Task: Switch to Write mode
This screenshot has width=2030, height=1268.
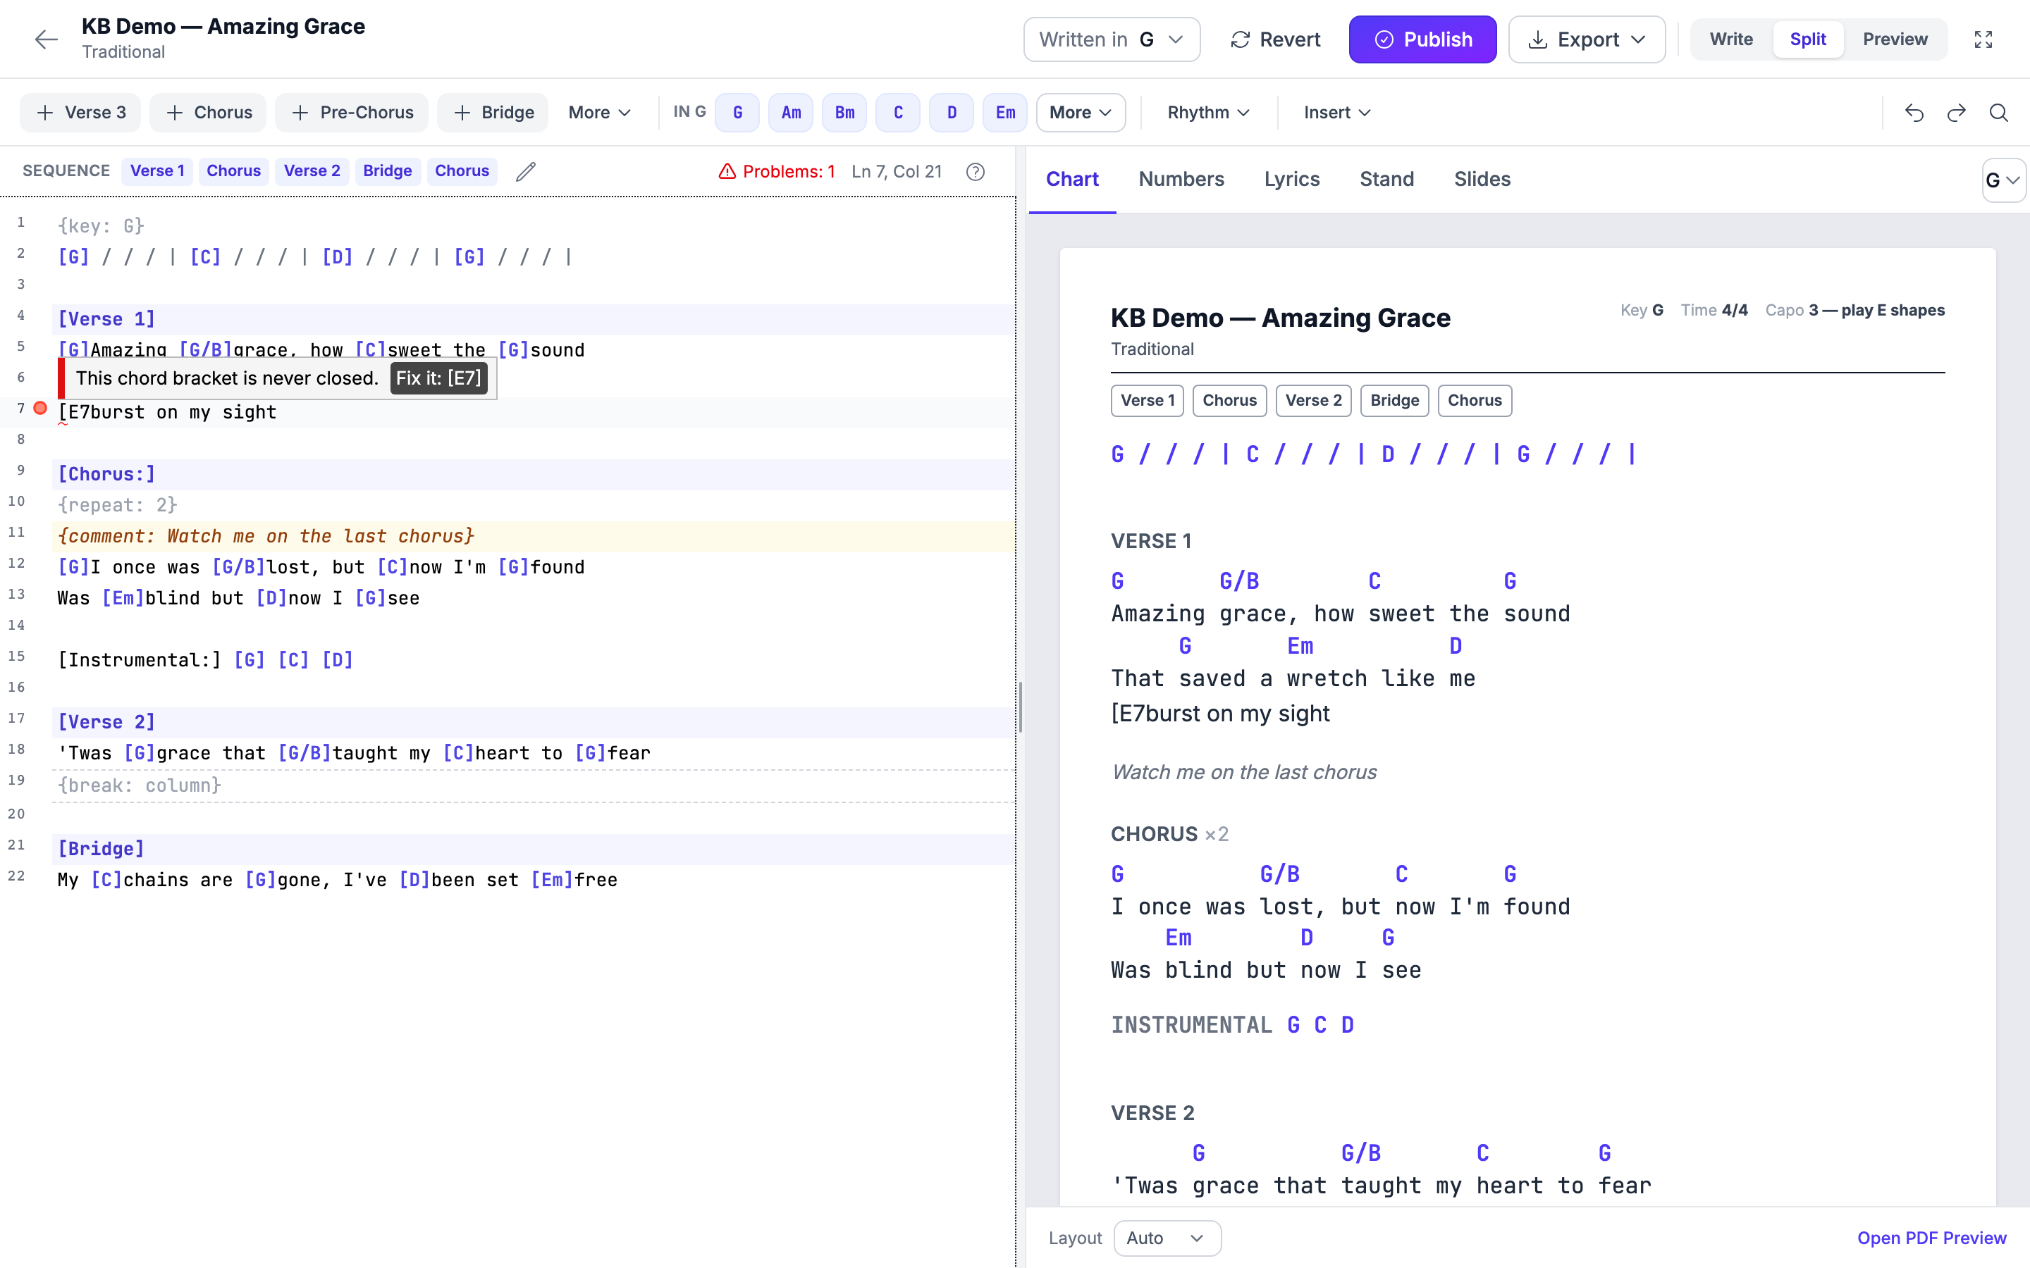Action: tap(1731, 39)
